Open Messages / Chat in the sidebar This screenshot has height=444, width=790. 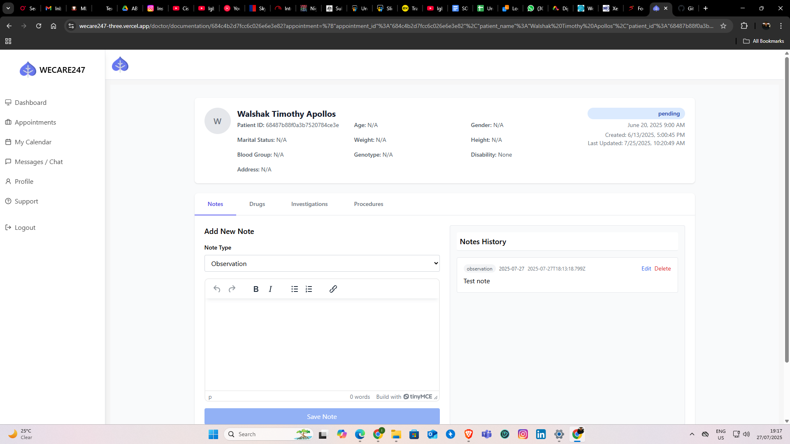[x=39, y=162]
